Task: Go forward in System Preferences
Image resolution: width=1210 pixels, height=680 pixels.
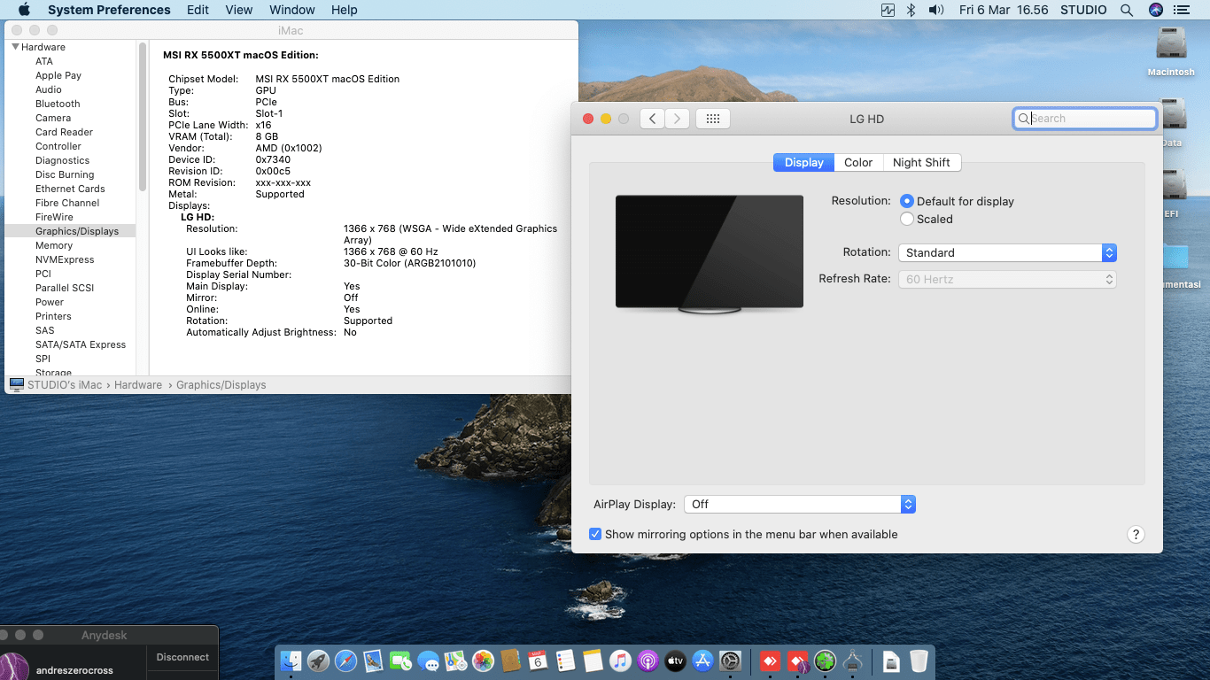Action: tap(677, 119)
